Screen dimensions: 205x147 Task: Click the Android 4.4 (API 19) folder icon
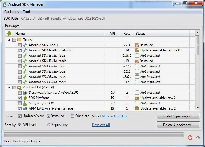point(19,87)
